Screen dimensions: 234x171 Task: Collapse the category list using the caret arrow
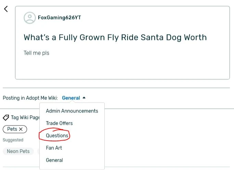84,98
